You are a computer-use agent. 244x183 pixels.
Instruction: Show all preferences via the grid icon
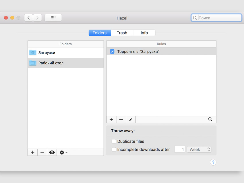click(x=53, y=18)
